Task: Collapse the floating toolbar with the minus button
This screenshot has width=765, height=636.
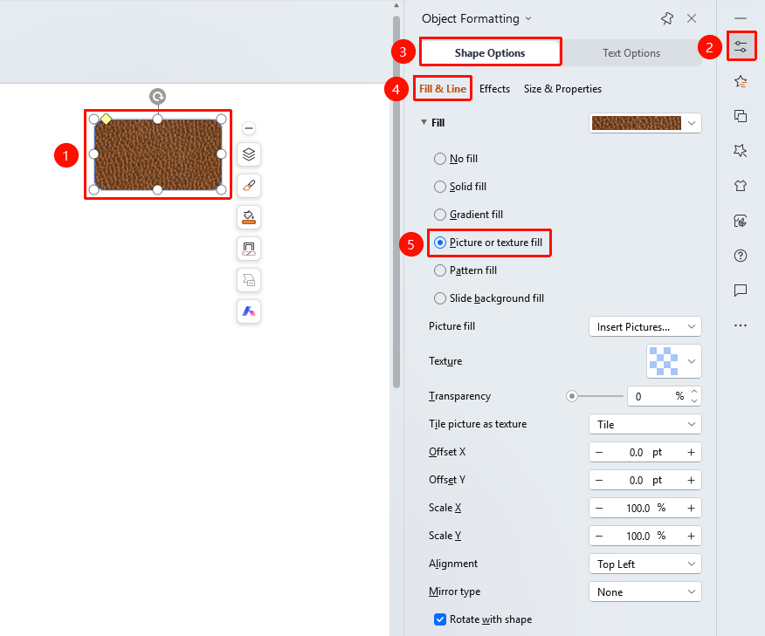Action: pyautogui.click(x=249, y=128)
